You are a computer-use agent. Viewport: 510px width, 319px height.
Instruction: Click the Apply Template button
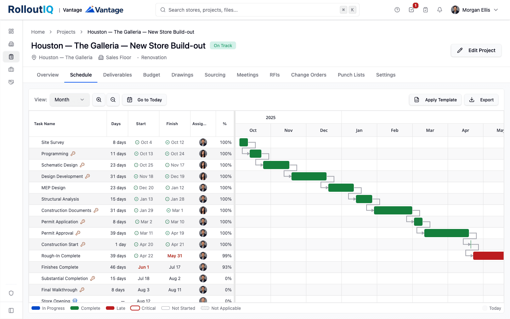click(435, 100)
